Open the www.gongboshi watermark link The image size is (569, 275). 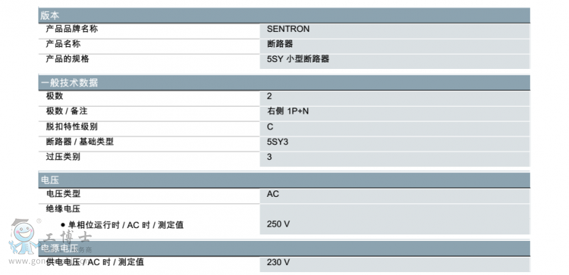tap(48, 261)
